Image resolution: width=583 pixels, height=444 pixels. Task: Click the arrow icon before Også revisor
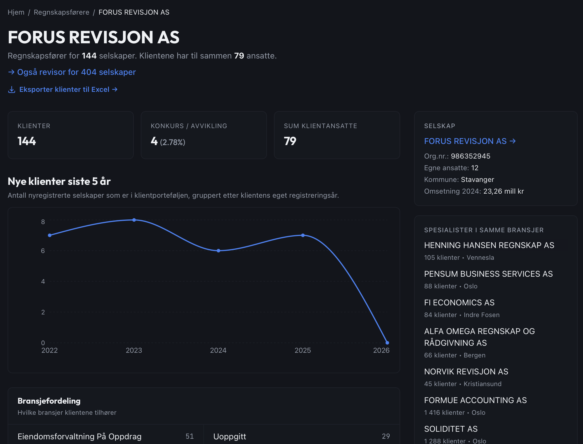point(11,72)
